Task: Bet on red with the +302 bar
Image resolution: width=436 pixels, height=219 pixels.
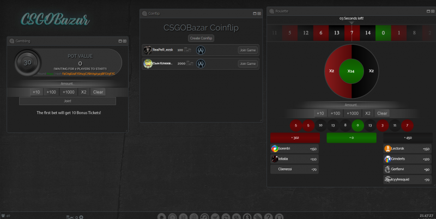Action: point(295,138)
